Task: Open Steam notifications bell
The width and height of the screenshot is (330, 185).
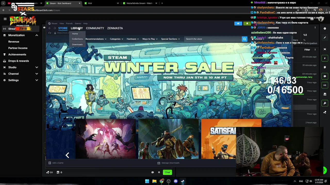Action: point(247,23)
